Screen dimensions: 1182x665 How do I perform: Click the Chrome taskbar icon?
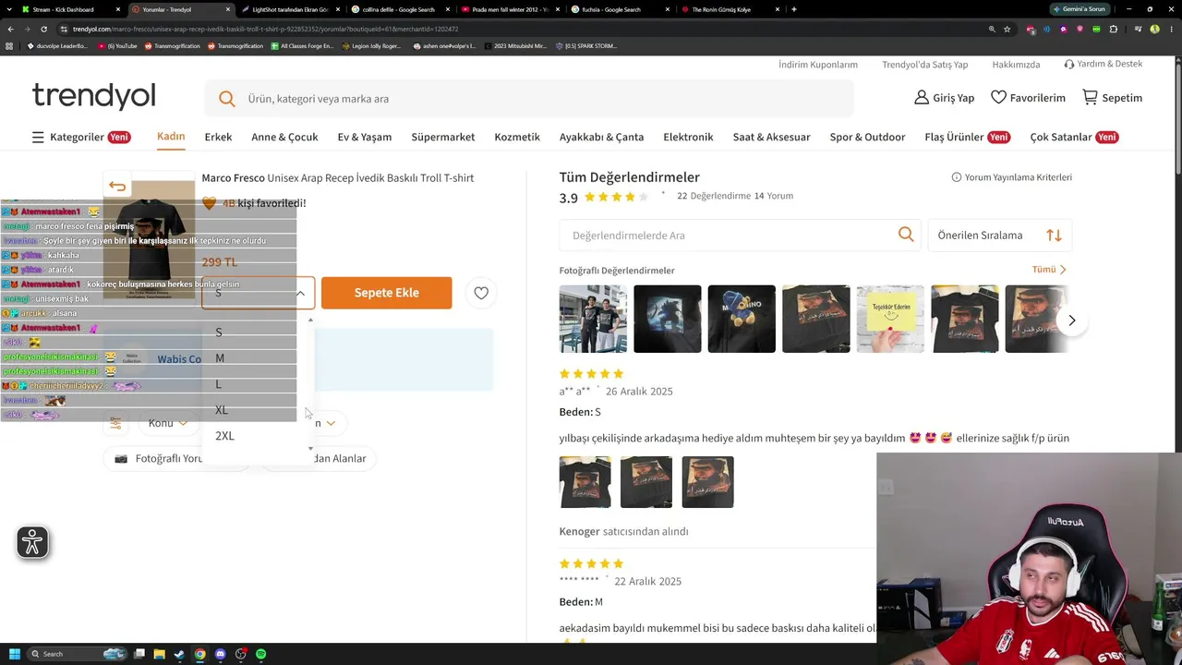(199, 654)
